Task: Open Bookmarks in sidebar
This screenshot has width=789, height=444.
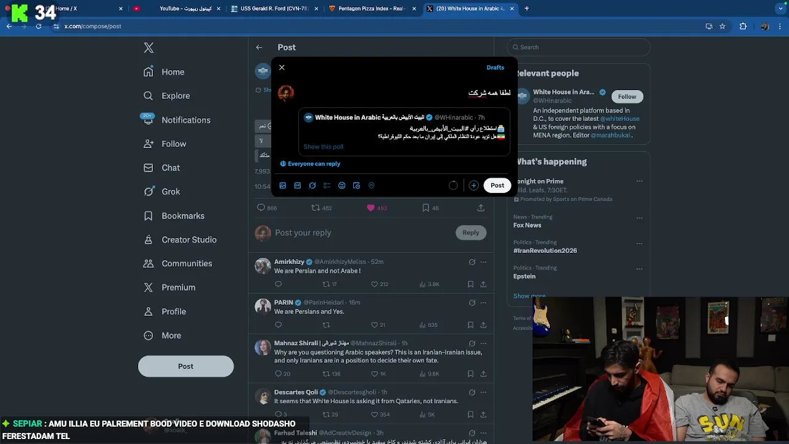Action: coord(174,216)
